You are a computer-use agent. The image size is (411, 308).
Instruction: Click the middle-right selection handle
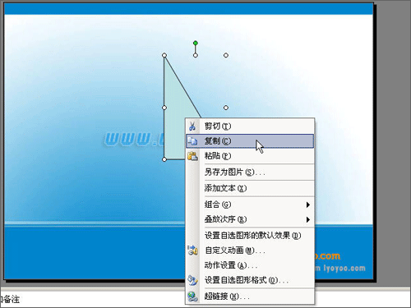point(226,108)
